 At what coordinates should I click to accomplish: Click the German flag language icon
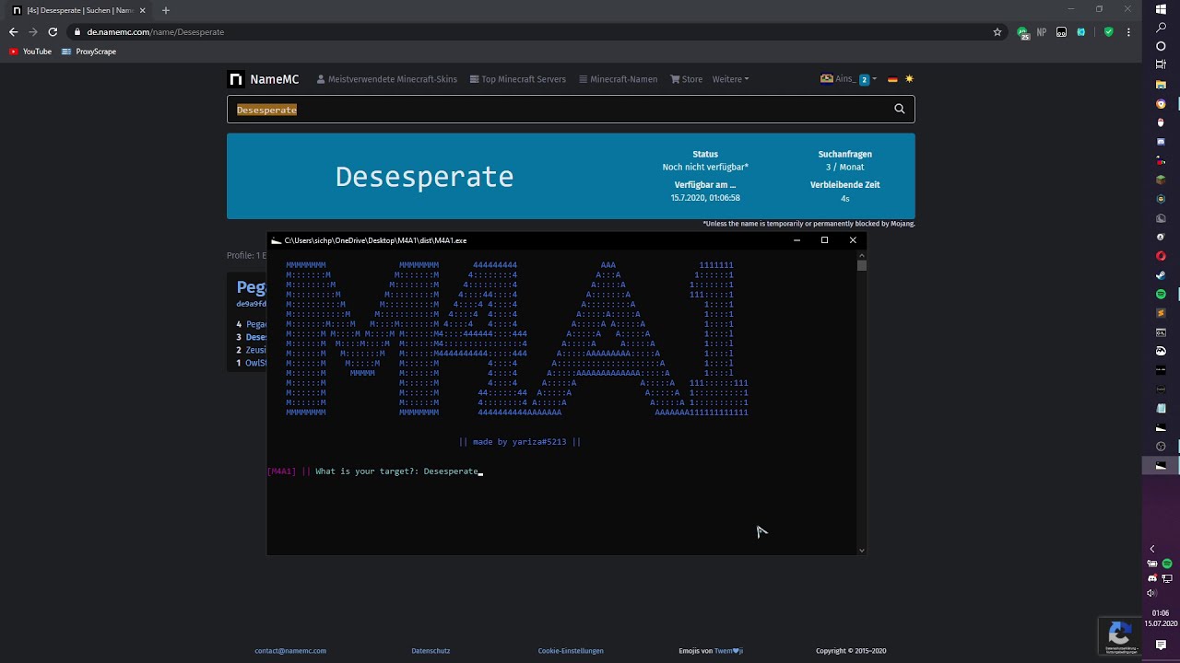pyautogui.click(x=892, y=79)
